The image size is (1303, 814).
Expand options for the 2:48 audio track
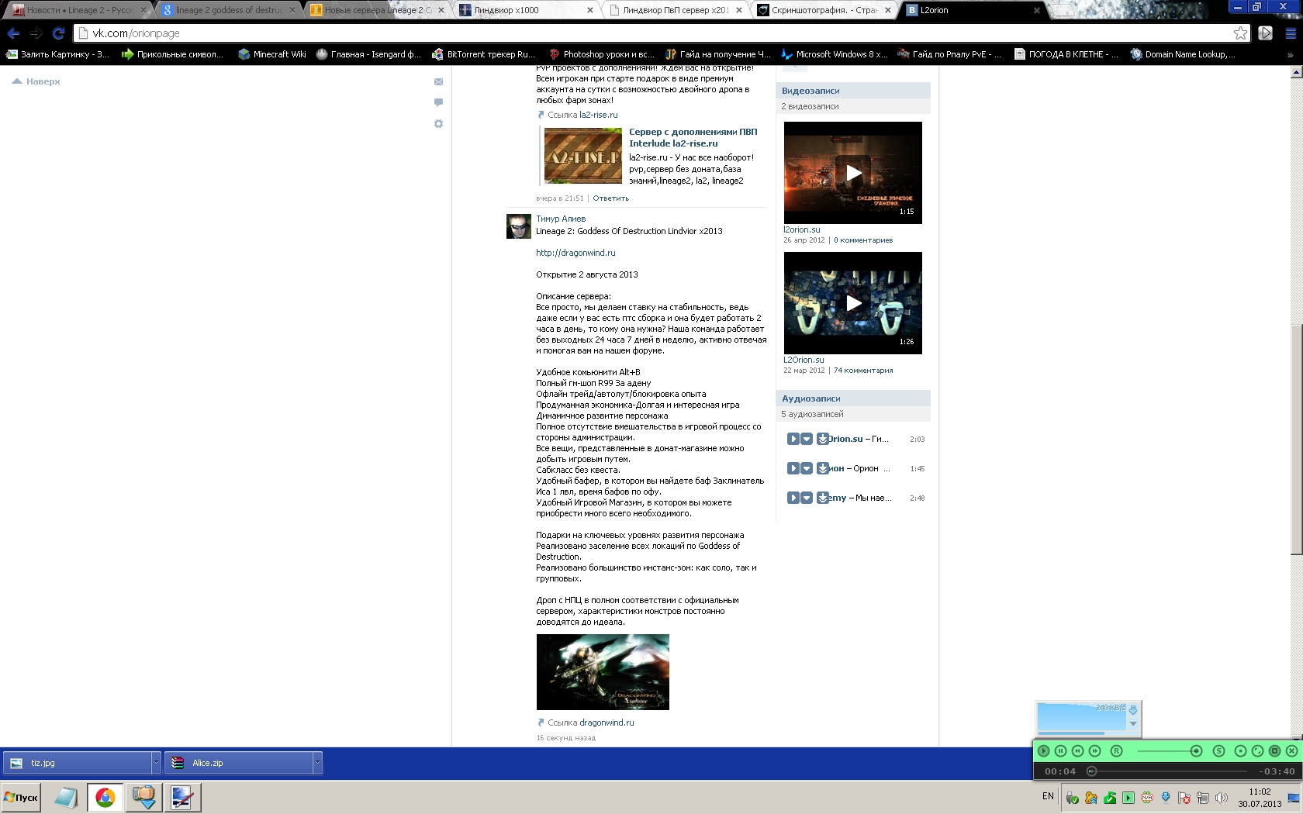click(807, 498)
